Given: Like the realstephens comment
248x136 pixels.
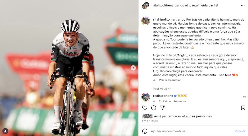Looking at the screenshot, I should (x=244, y=97).
